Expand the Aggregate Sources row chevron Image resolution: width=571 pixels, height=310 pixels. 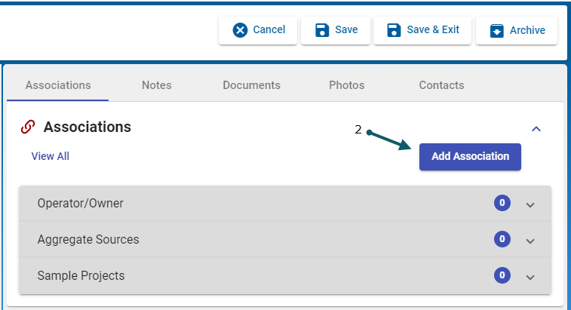coord(530,241)
